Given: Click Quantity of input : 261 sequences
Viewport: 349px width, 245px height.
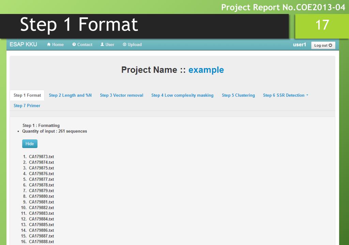Looking at the screenshot, I should [x=55, y=131].
